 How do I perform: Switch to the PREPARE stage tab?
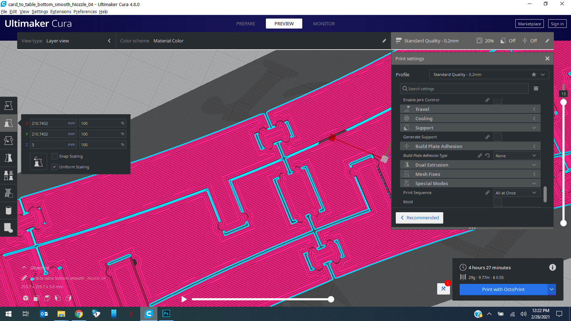(x=246, y=24)
